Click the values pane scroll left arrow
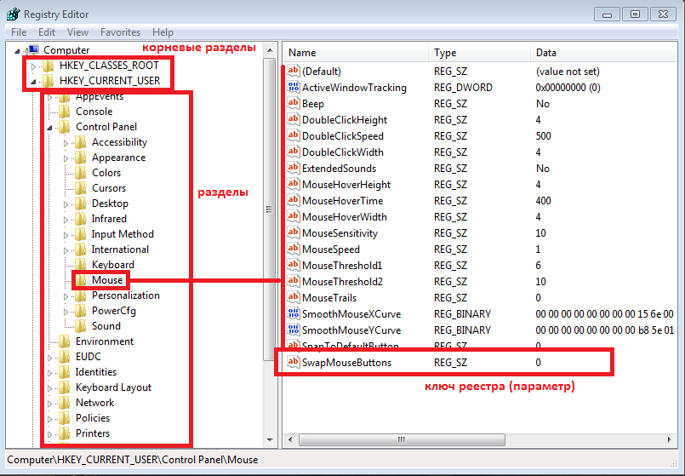This screenshot has height=476, width=685. 290,439
